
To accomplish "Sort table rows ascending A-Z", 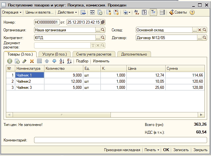I will pyautogui.click(x=62, y=61).
